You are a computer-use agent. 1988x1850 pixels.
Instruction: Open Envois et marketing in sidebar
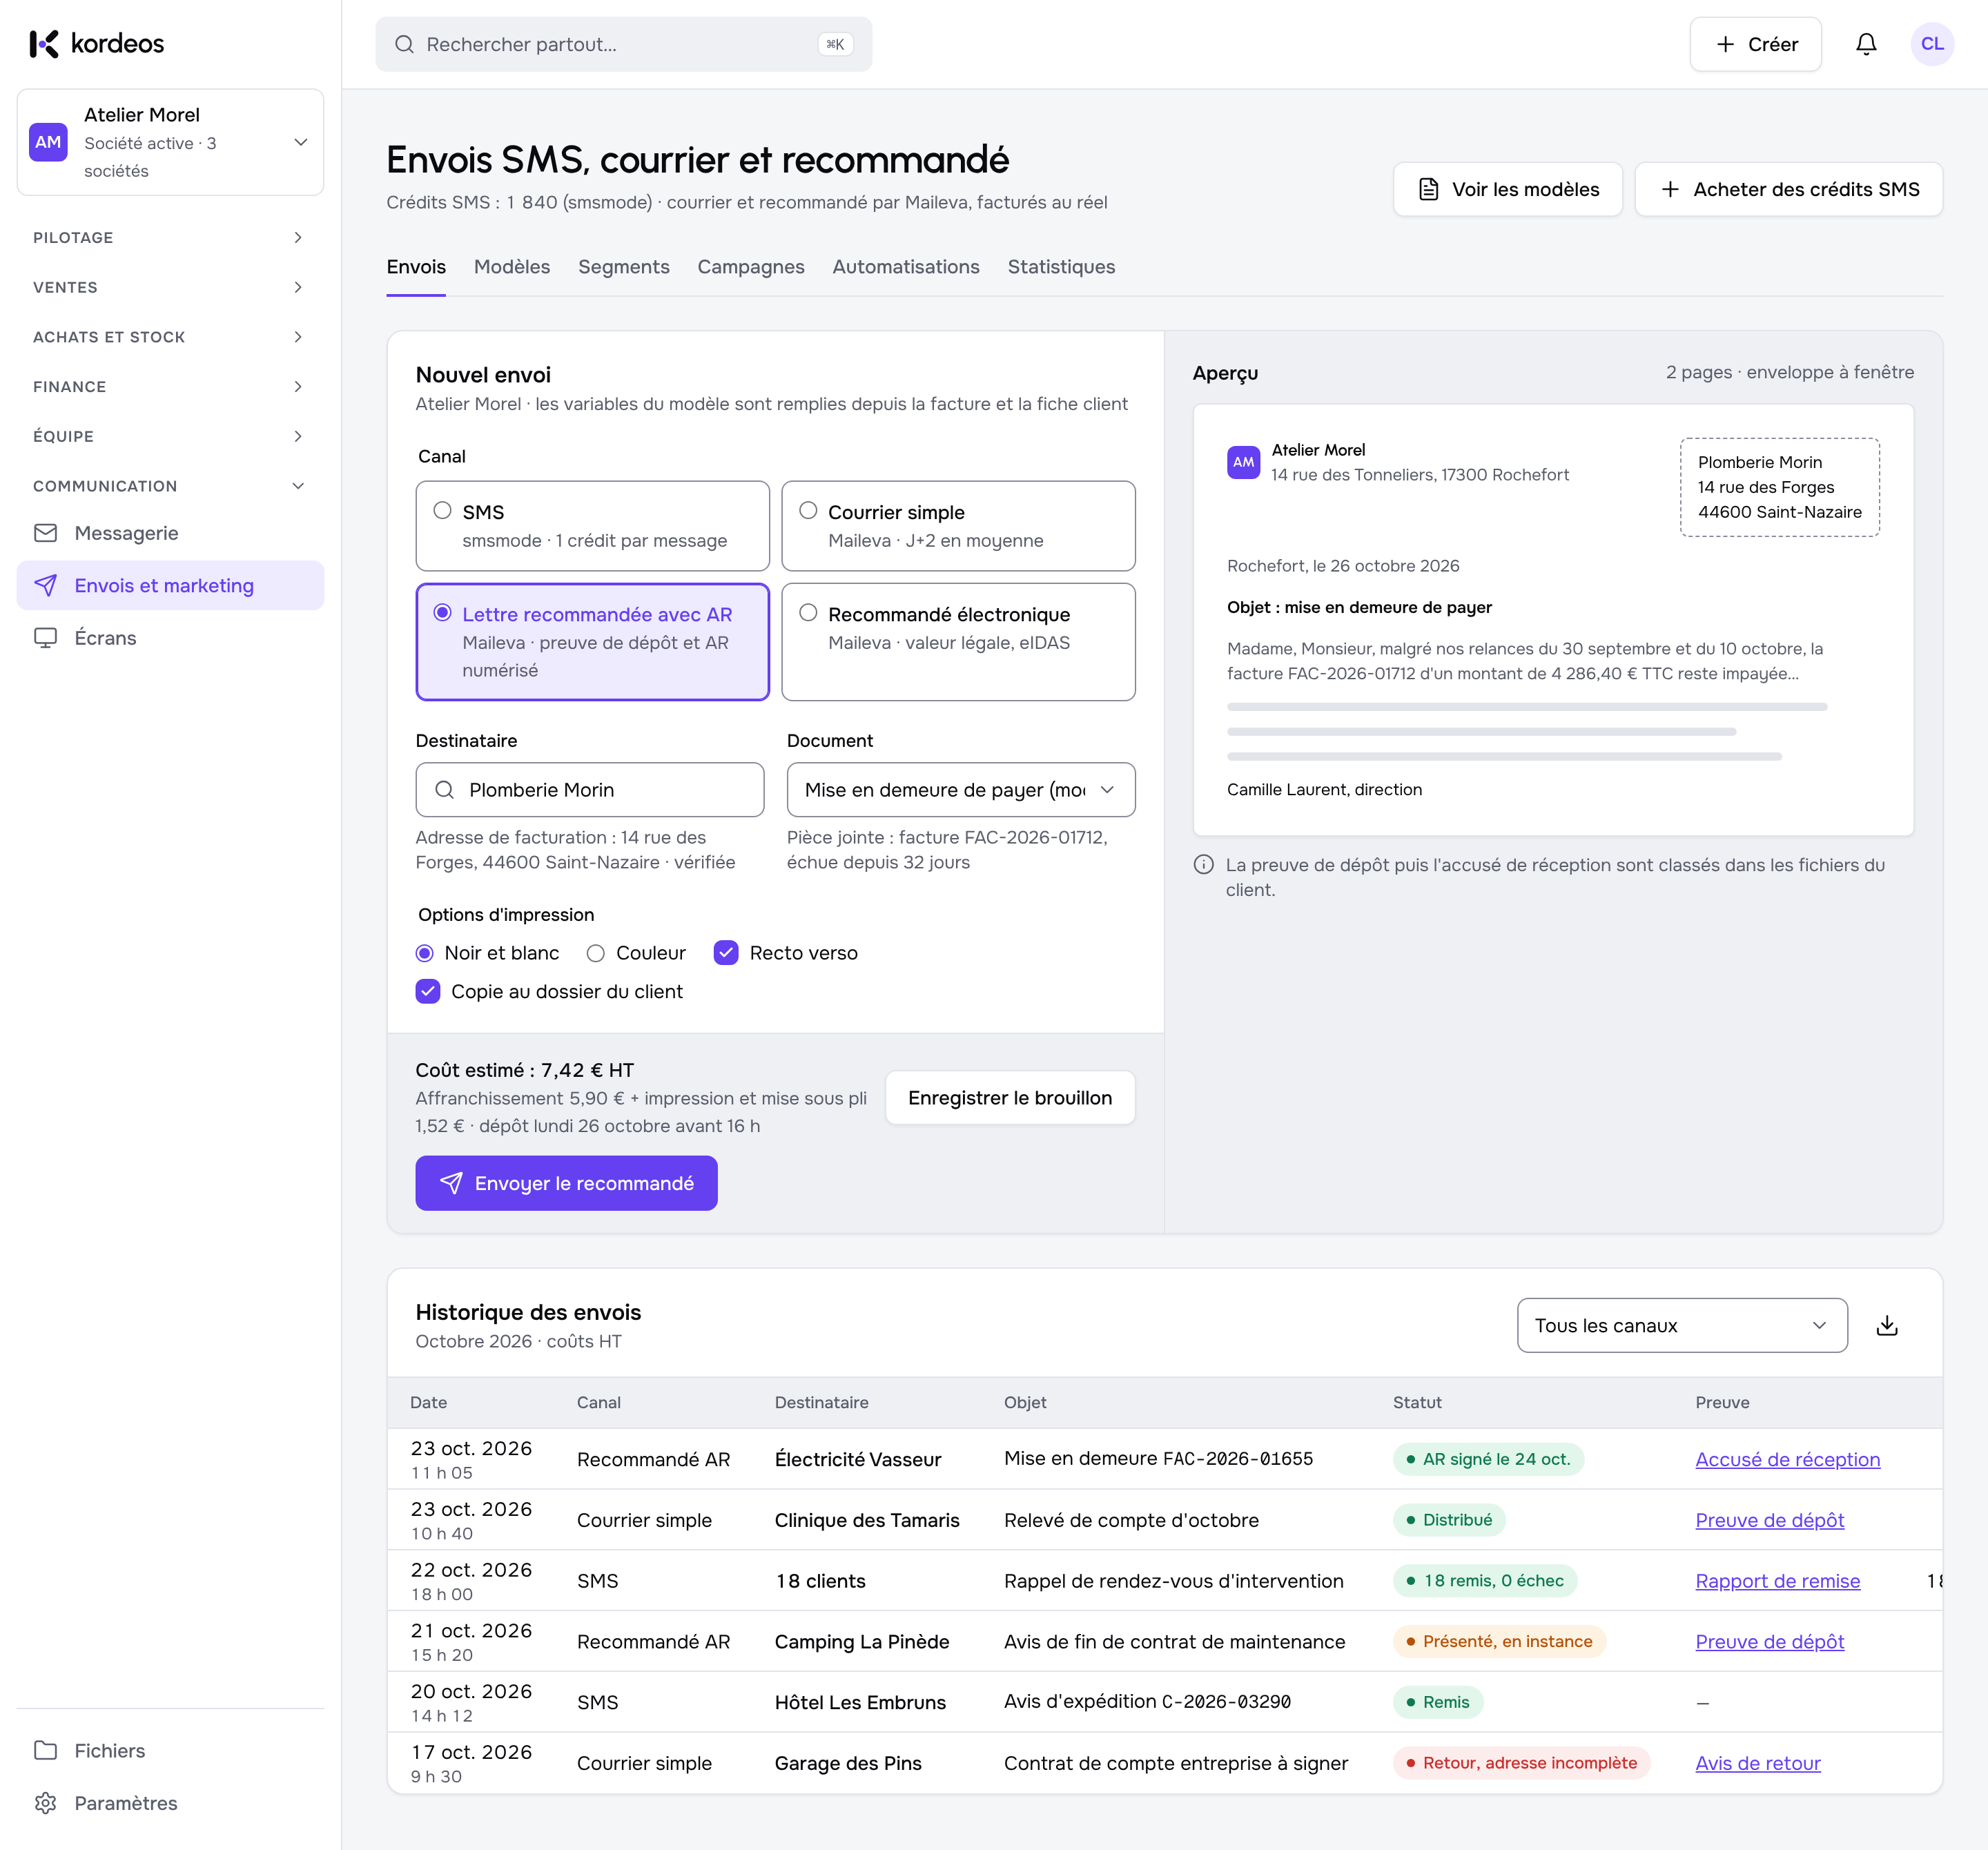pos(170,585)
